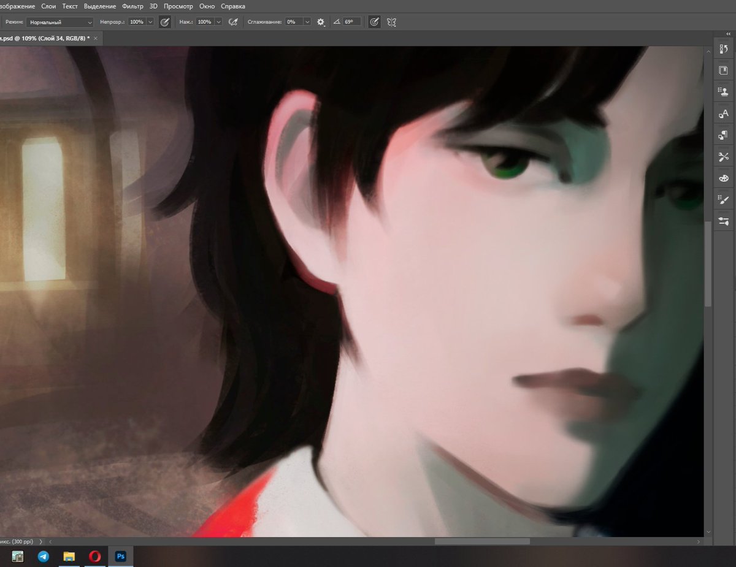Screen dimensions: 736x567
Task: Open the History panel icon
Action: point(724,48)
